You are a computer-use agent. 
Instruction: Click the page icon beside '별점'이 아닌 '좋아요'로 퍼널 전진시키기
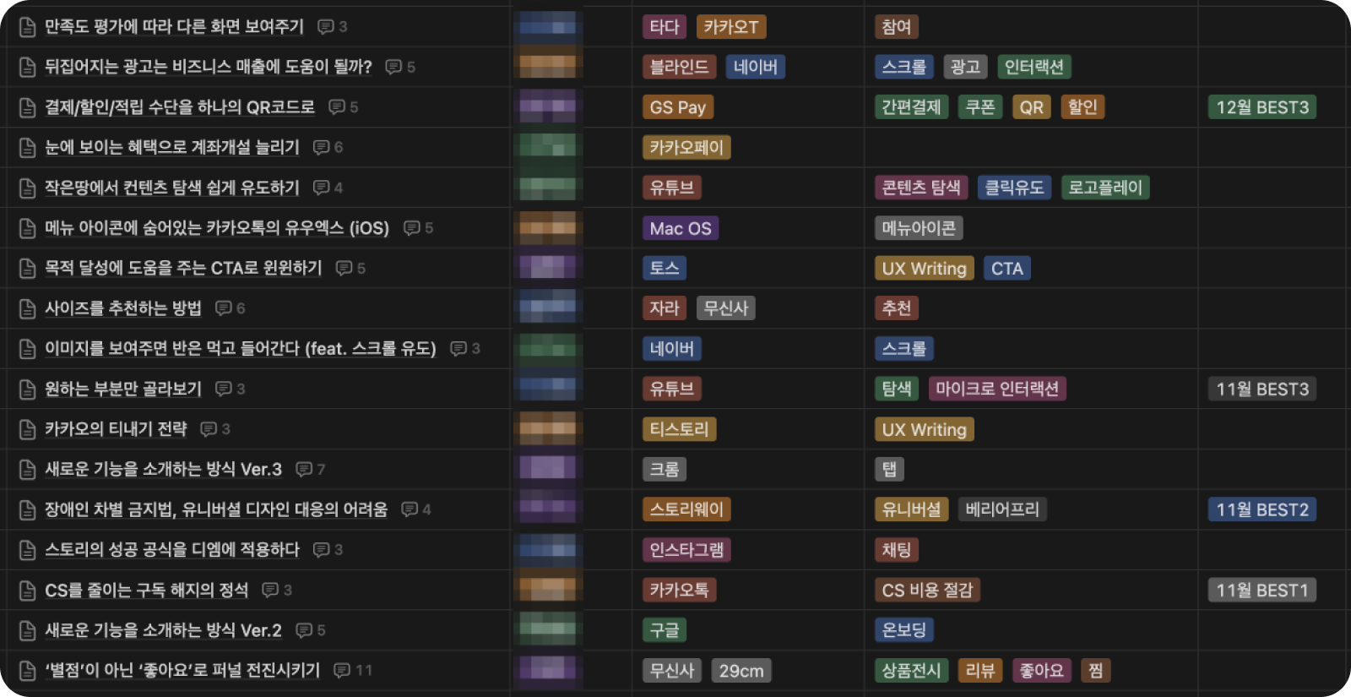click(x=27, y=671)
